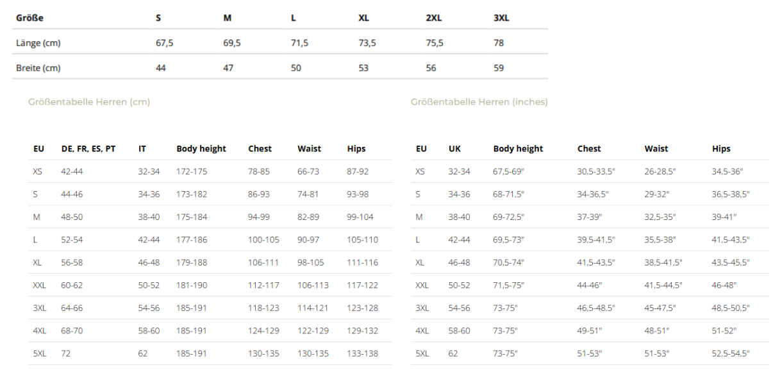
Task: Click the "52,5-54,5"" hips cell
Action: coord(731,353)
